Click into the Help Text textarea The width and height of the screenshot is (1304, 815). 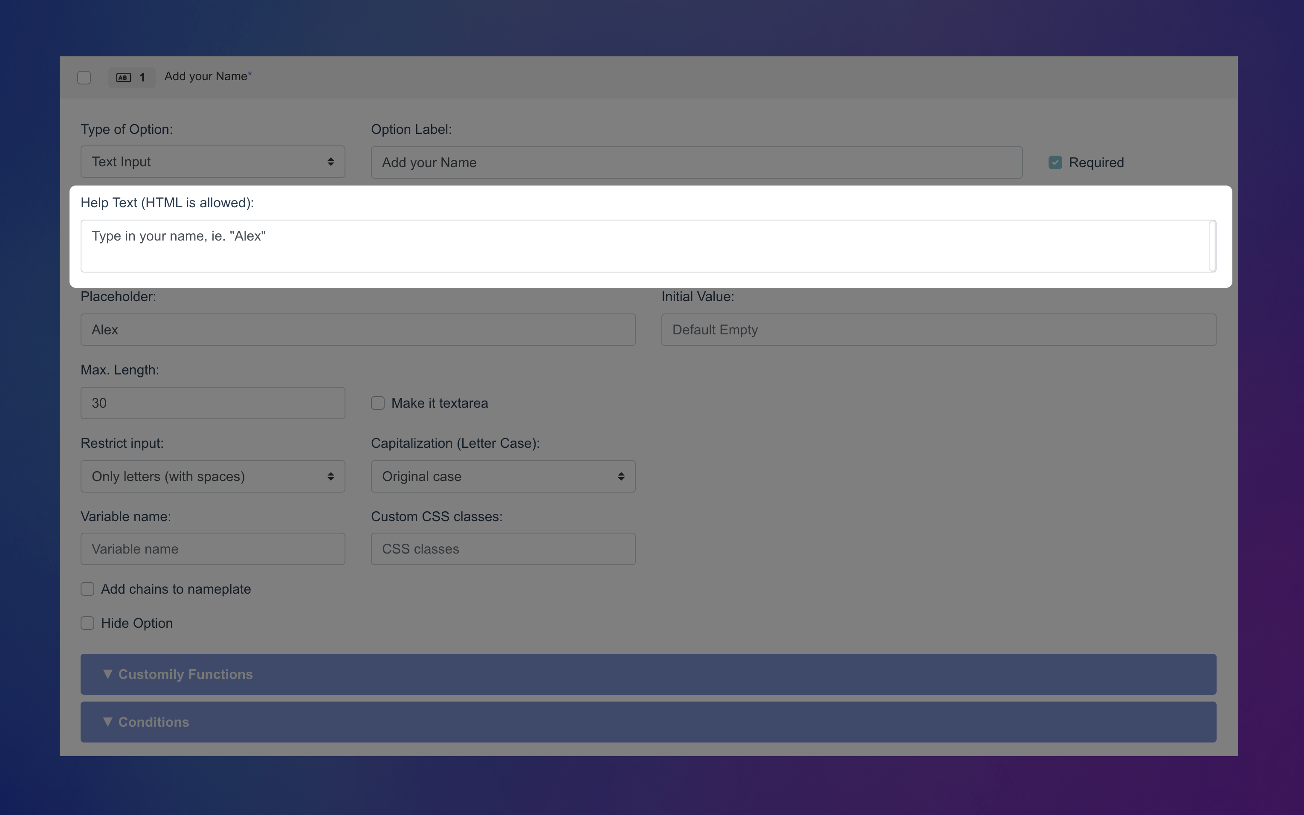coord(644,246)
